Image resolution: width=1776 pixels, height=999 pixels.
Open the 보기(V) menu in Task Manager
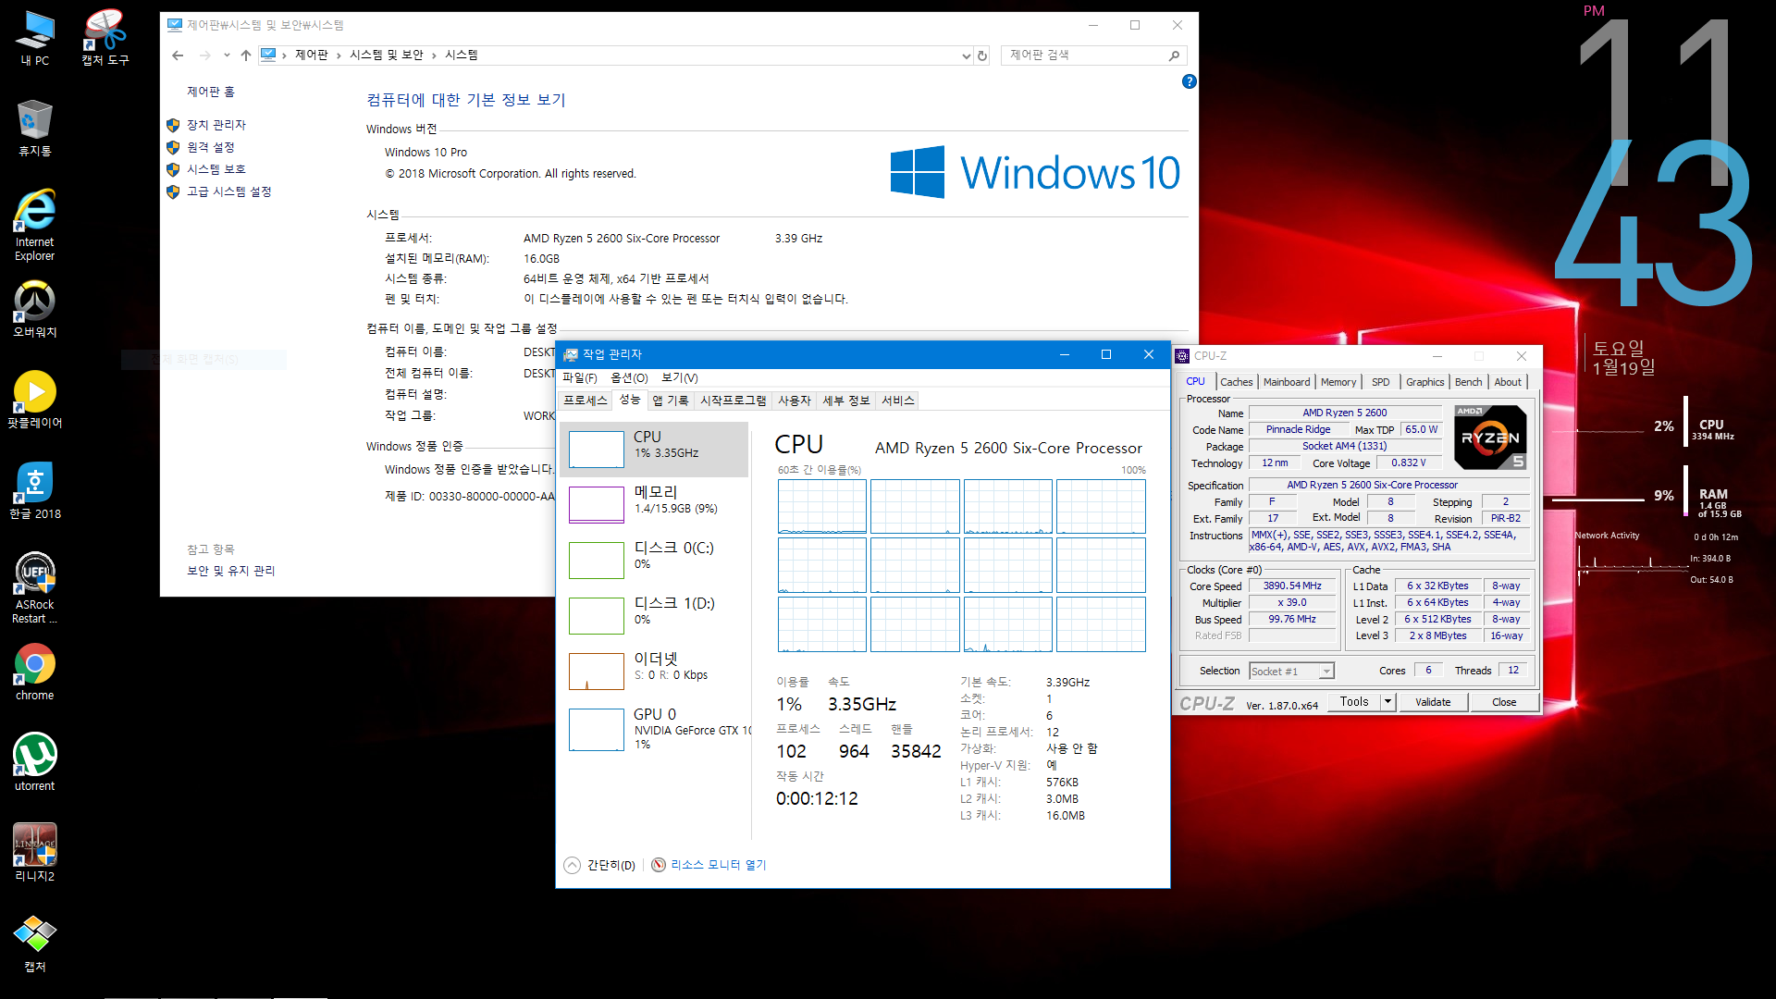pos(680,377)
